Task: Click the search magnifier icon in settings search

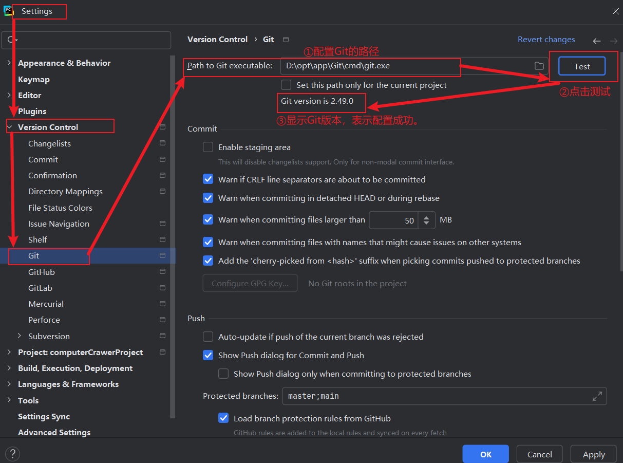Action: pos(12,40)
